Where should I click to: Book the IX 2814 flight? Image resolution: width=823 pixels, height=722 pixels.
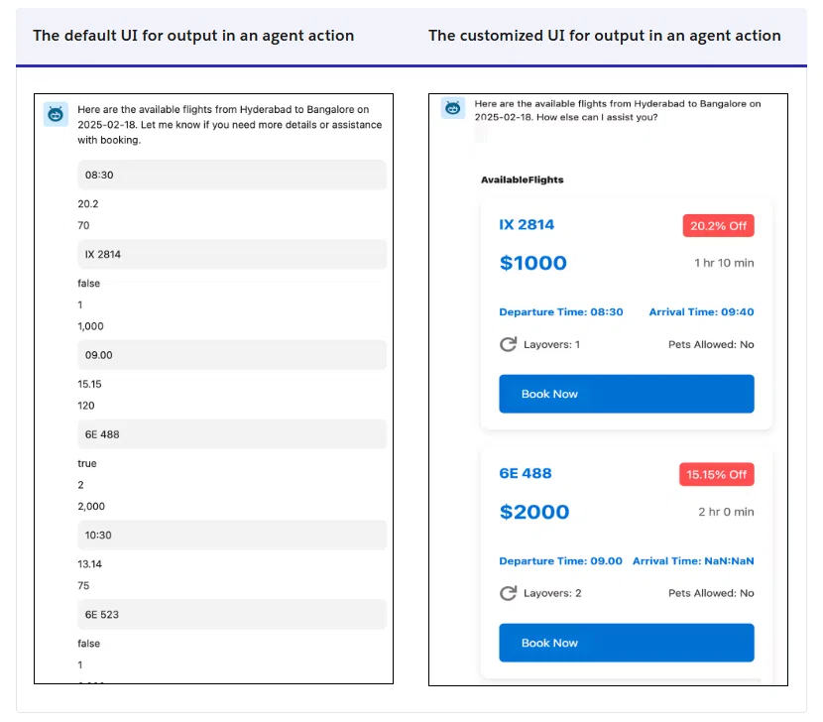626,394
